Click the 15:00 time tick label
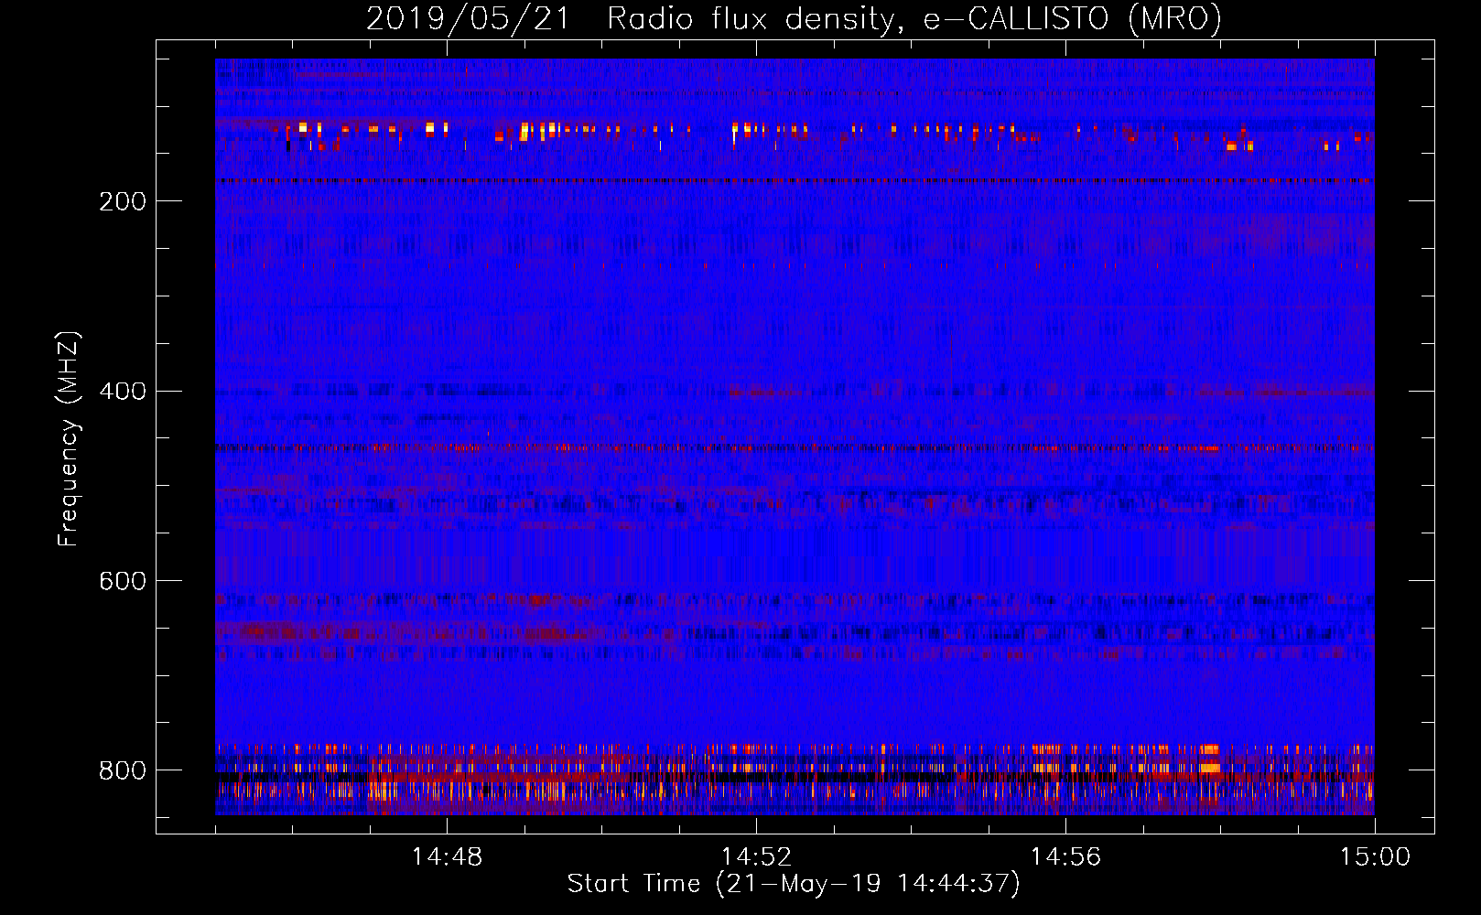 coord(1376,856)
